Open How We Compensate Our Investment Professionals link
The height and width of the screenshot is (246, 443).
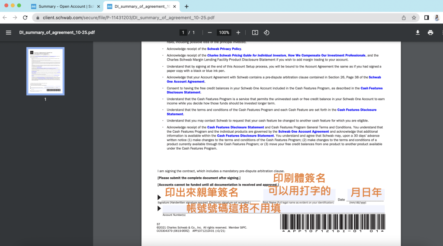tap(327, 55)
